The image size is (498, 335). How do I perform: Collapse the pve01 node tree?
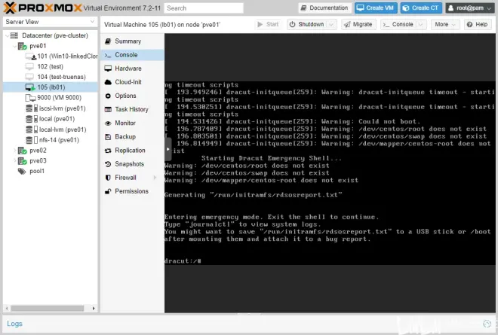[x=14, y=46]
